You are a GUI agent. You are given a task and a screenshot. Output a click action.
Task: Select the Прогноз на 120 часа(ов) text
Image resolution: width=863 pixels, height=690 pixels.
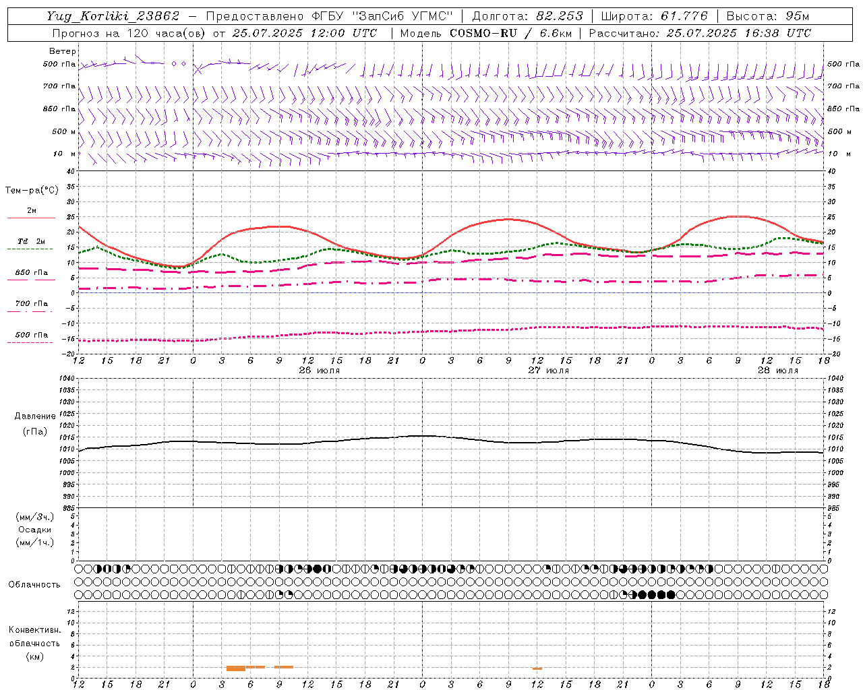(x=129, y=33)
